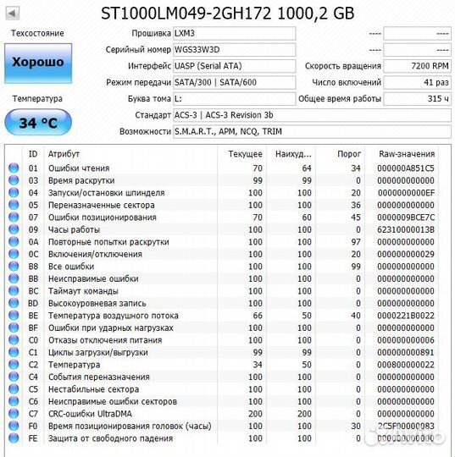Click status icon for C0 Отказы отключения питания
Viewport: 455px width, 457px height.
click(x=14, y=340)
